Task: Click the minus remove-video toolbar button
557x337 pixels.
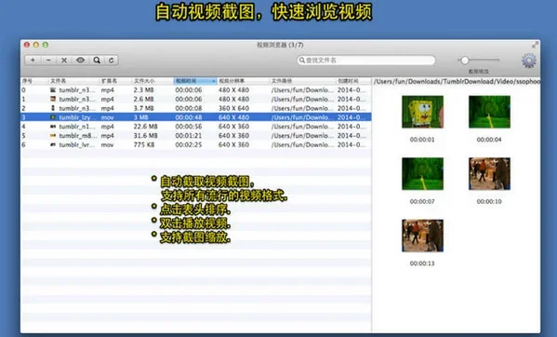Action: (x=48, y=61)
